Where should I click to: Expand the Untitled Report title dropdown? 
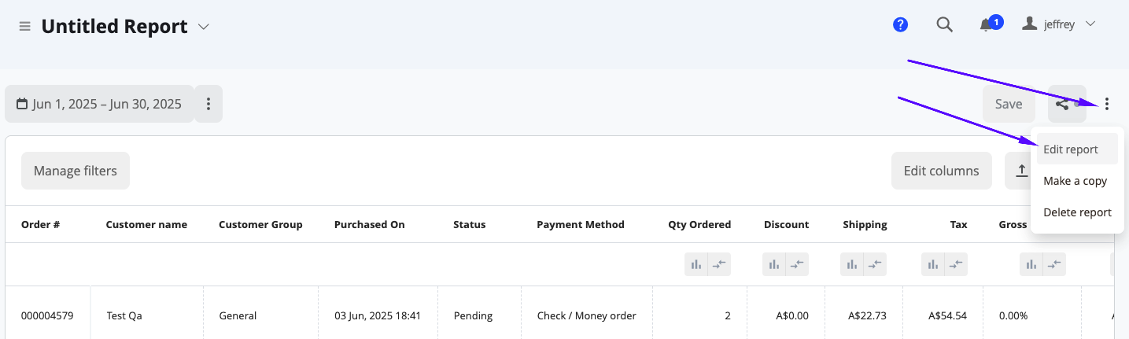coord(204,27)
